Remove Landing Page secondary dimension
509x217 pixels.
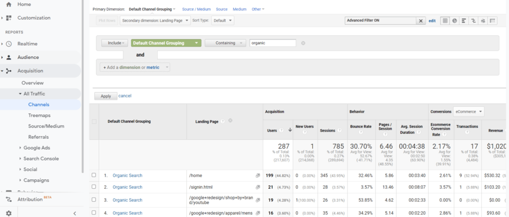point(230,120)
